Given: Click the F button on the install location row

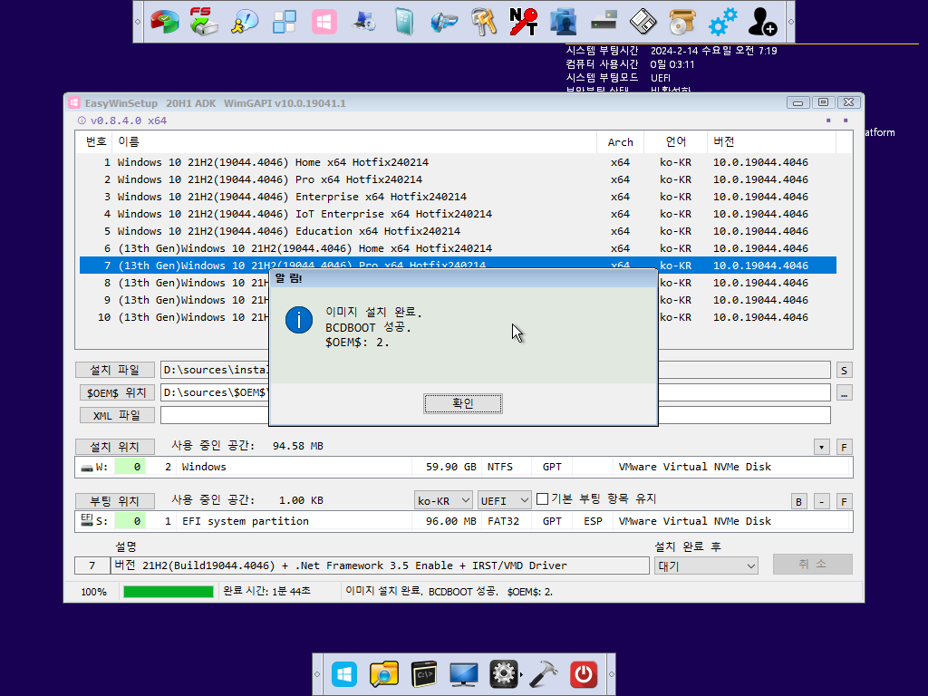Looking at the screenshot, I should pos(844,448).
